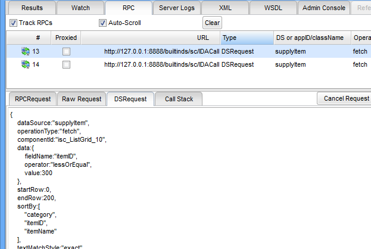371x249 pixels.
Task: Click the Clear button
Action: (212, 23)
